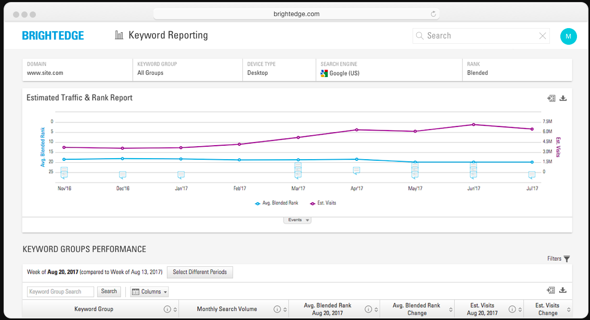Click inside the Keyword Group Search field

[x=60, y=291]
